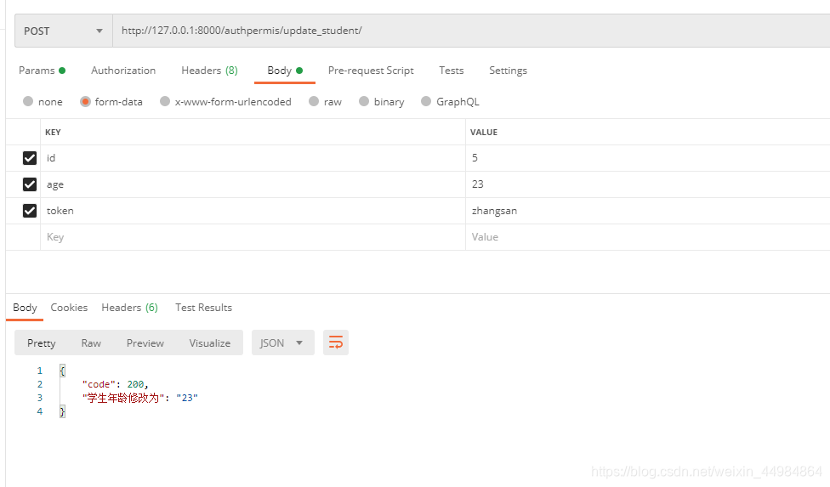Screen dimensions: 830x487
Task: Select the Pretty response view
Action: point(42,343)
